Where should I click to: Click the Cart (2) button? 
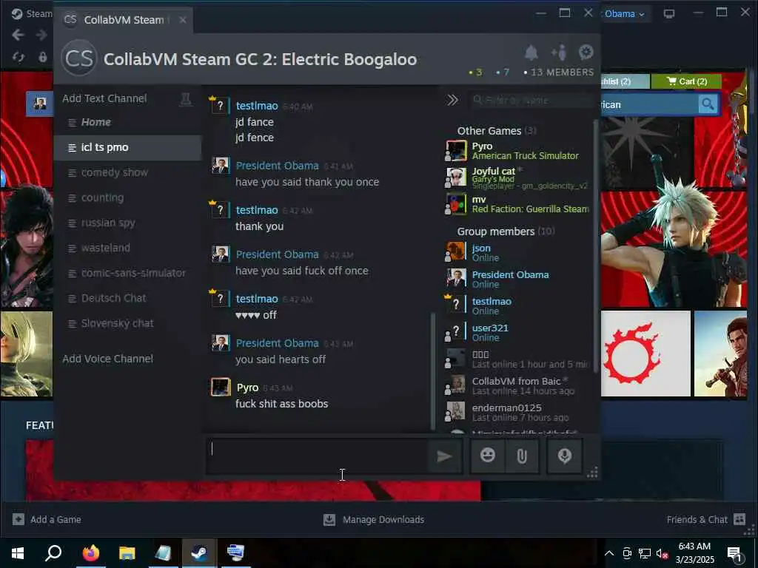tap(686, 81)
